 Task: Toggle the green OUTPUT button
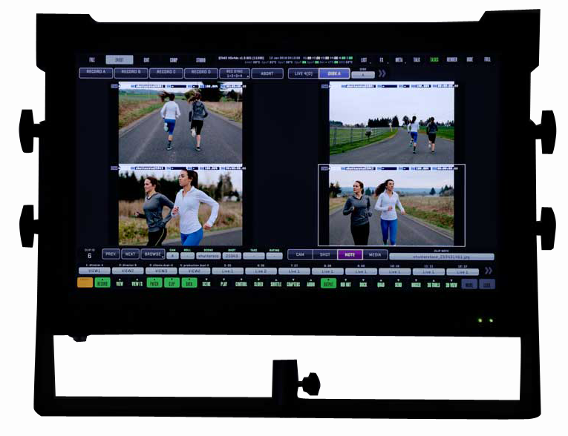tap(327, 283)
